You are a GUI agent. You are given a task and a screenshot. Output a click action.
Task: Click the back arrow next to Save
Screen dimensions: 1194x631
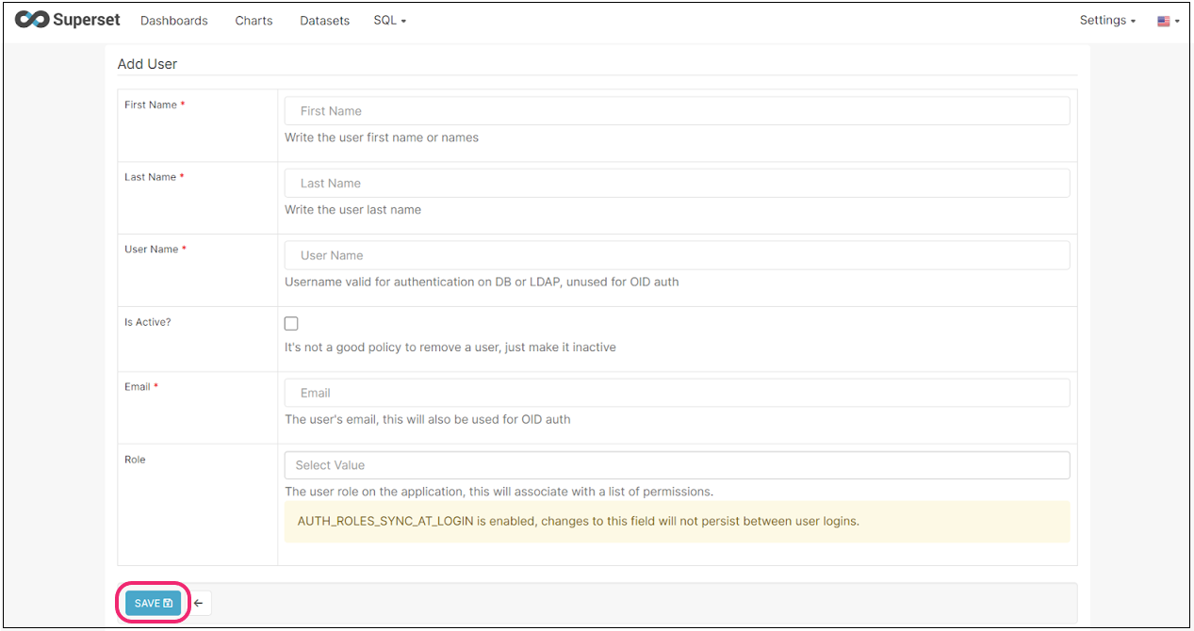coord(198,603)
